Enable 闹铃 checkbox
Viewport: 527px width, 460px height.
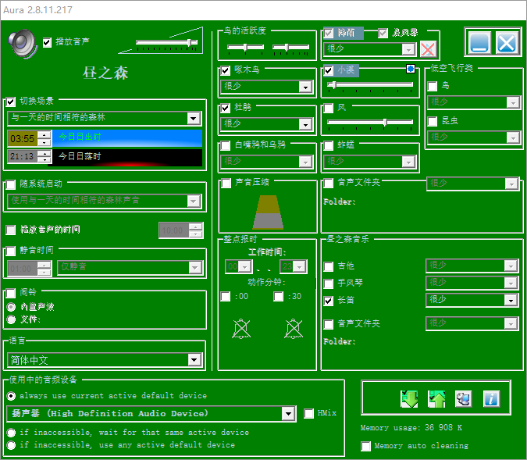[11, 293]
